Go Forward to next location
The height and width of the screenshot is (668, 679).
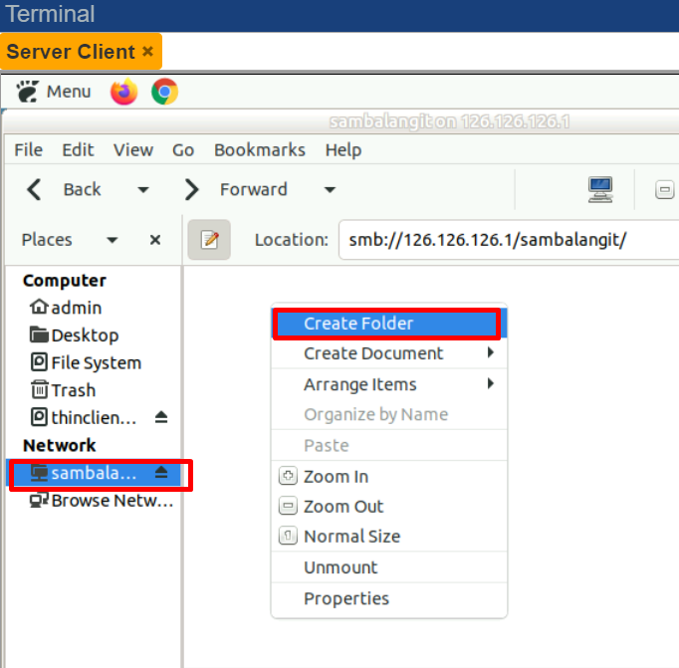(x=236, y=189)
